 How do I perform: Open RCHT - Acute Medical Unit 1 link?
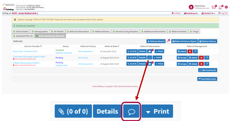point(25,13)
